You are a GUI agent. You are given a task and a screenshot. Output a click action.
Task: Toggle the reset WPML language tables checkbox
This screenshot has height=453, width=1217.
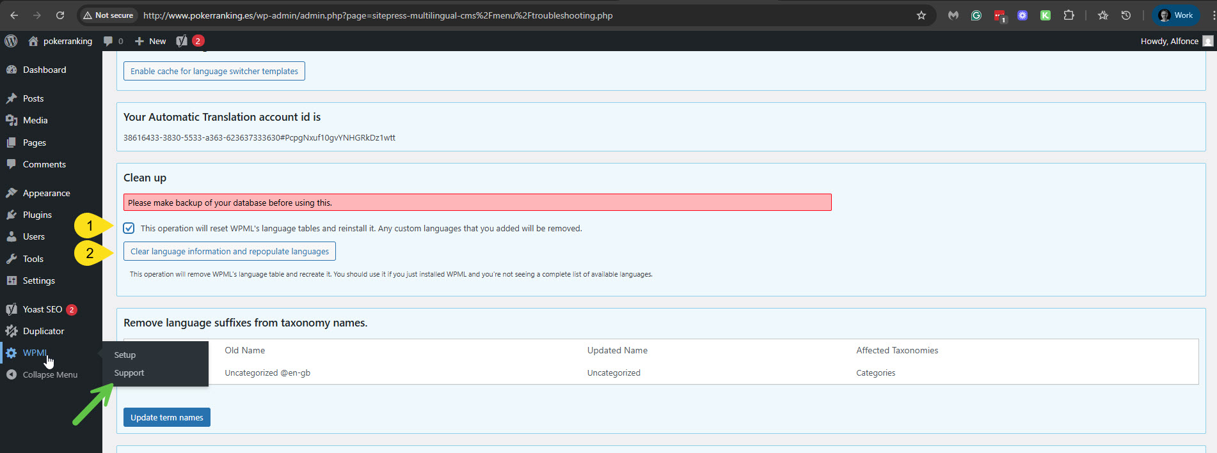tap(129, 228)
